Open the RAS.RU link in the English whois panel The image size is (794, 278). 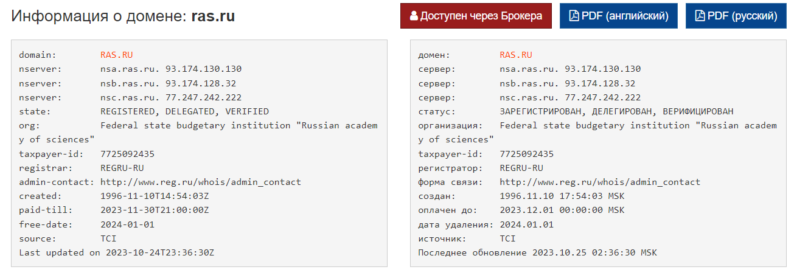tap(116, 55)
